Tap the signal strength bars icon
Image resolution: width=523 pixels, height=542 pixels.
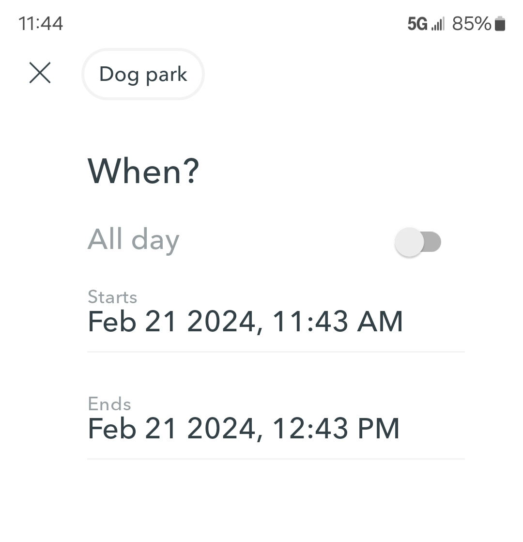438,24
